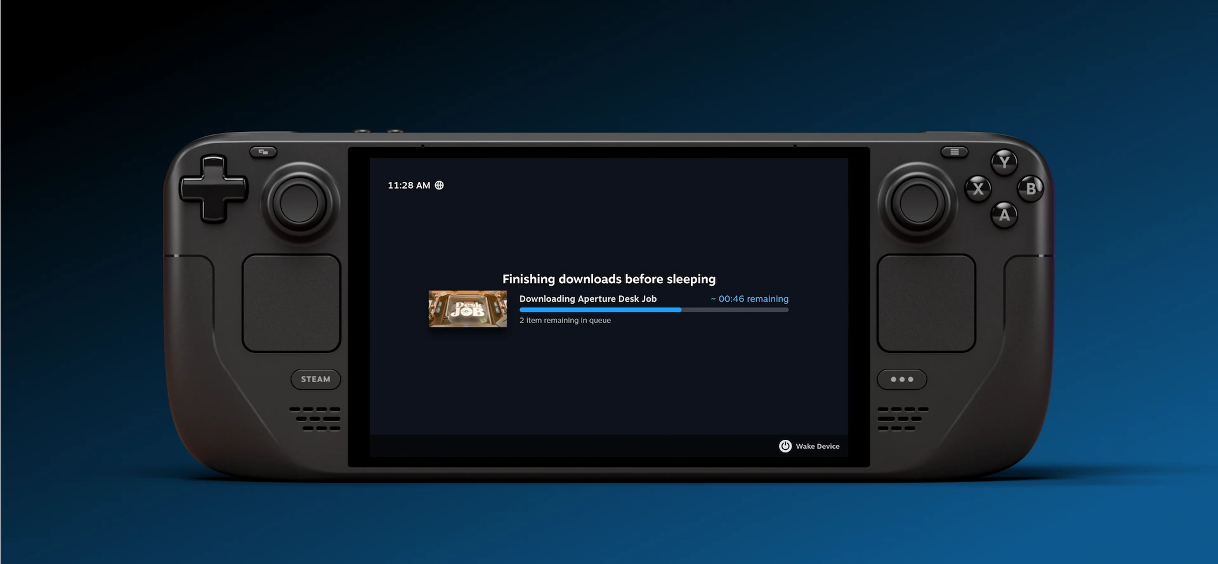Viewport: 1218px width, 564px height.
Task: Click the Y face button
Action: point(1004,162)
